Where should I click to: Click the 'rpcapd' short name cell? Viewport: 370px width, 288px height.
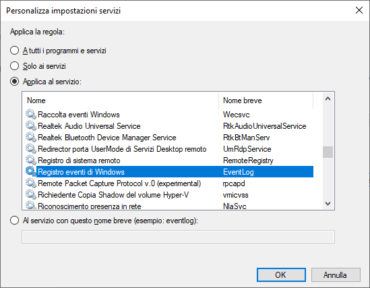[234, 183]
